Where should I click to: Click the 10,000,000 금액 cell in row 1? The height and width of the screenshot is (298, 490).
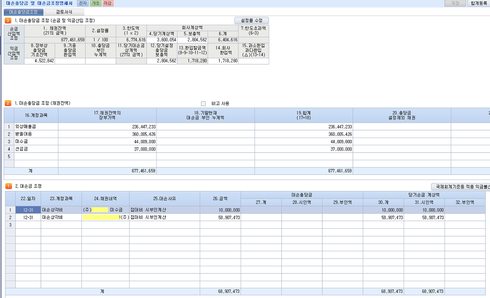point(220,210)
